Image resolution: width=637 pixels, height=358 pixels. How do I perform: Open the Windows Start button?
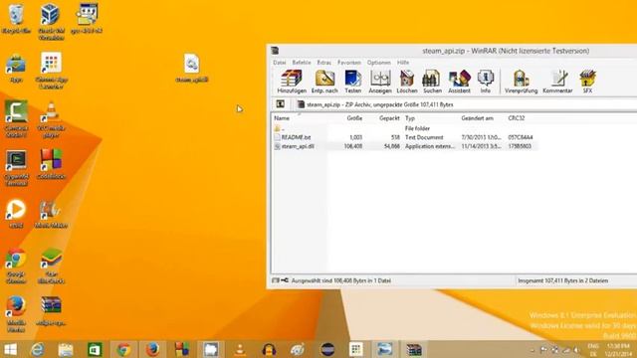10,349
